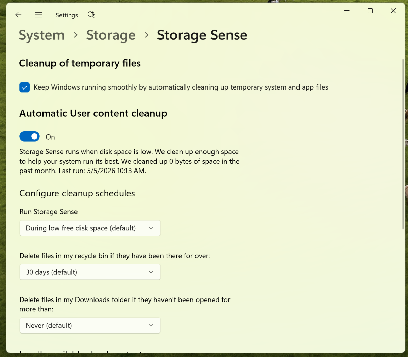Screen dimensions: 408x357
Task: Click the Settings title label
Action: pyautogui.click(x=67, y=15)
